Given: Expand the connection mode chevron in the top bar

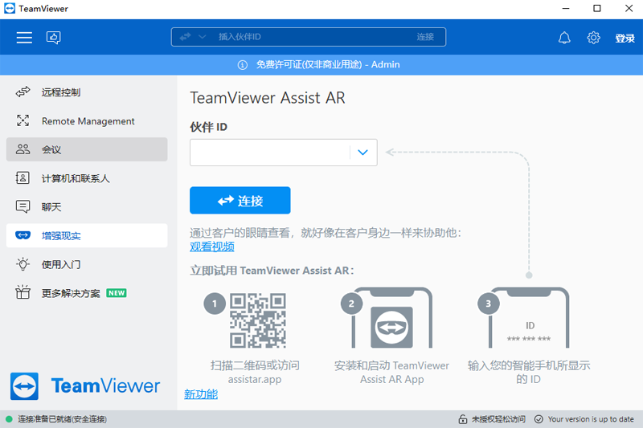Looking at the screenshot, I should (x=203, y=37).
